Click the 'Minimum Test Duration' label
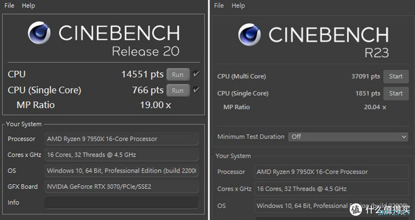Image resolution: width=415 pixels, height=220 pixels. (251, 137)
